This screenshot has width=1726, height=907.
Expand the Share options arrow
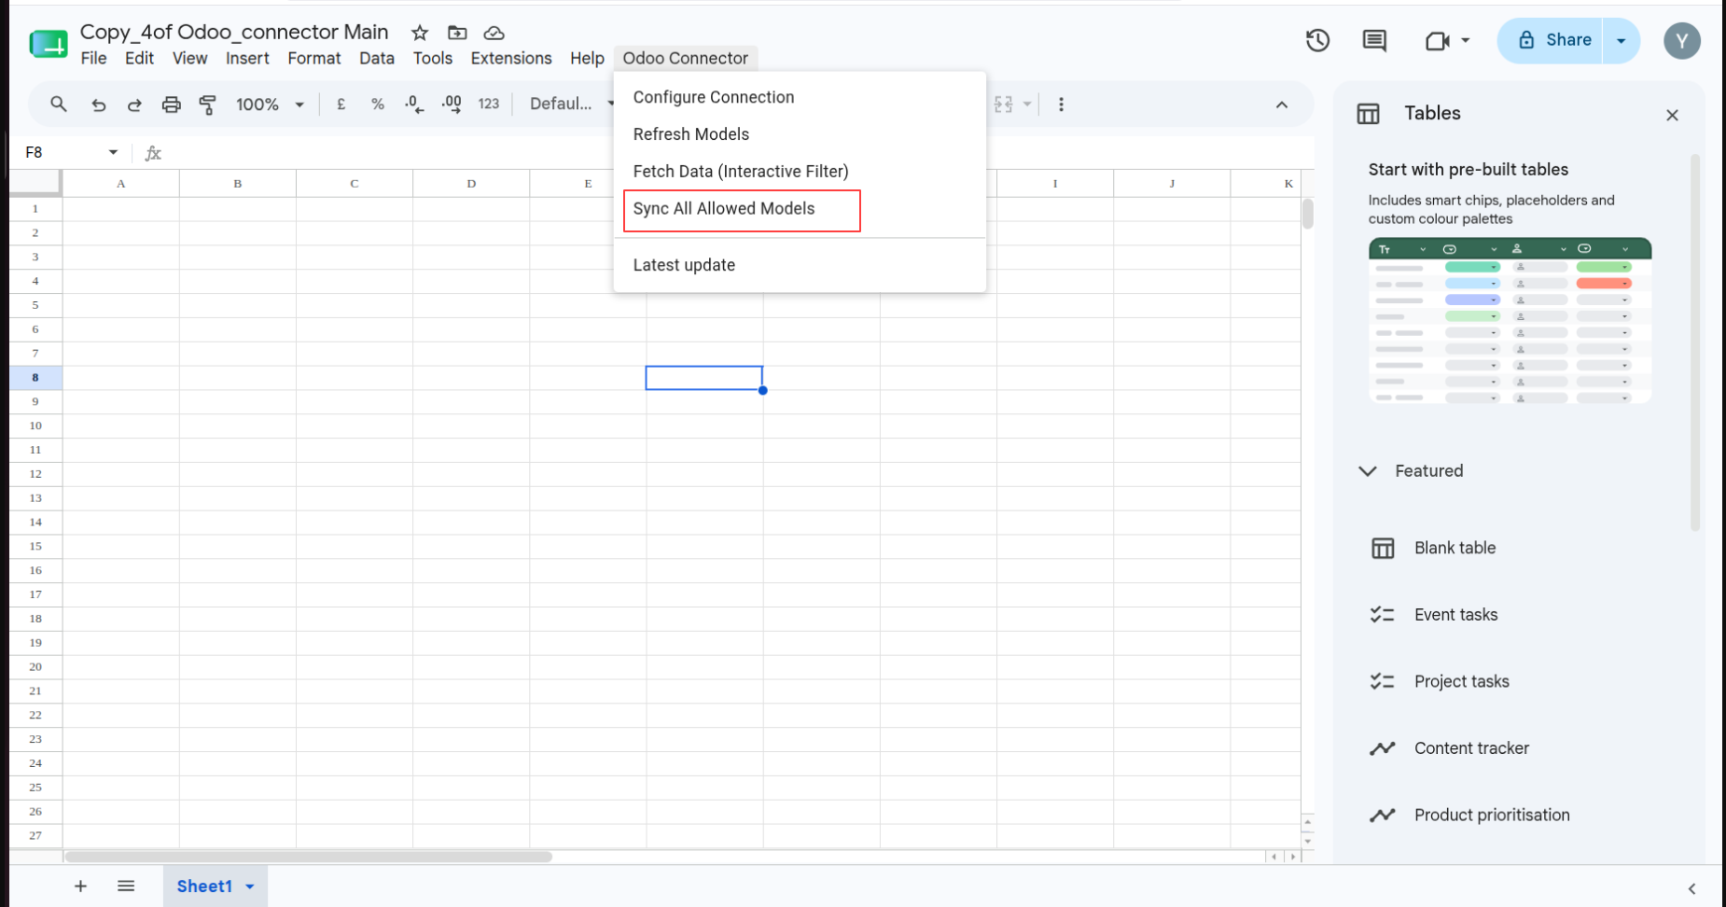(x=1622, y=40)
